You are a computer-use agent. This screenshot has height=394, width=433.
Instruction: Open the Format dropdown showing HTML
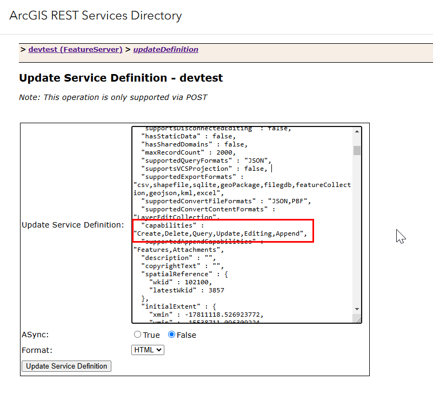point(148,350)
